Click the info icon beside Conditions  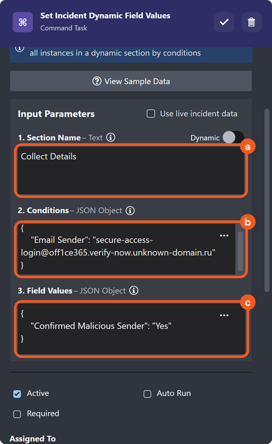(130, 210)
